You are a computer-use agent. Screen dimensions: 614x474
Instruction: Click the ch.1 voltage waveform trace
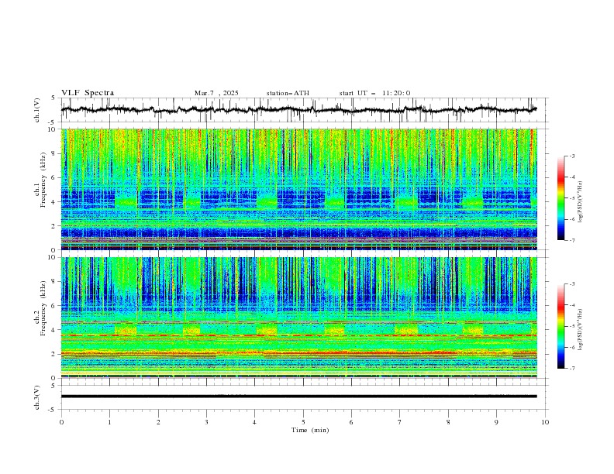299,110
